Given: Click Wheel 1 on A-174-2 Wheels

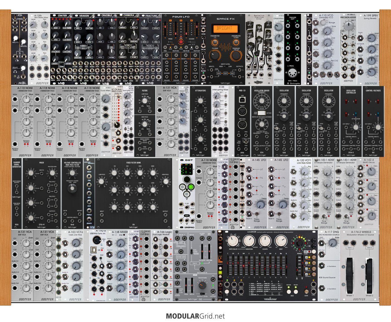Looking at the screenshot, I should point(350,275).
